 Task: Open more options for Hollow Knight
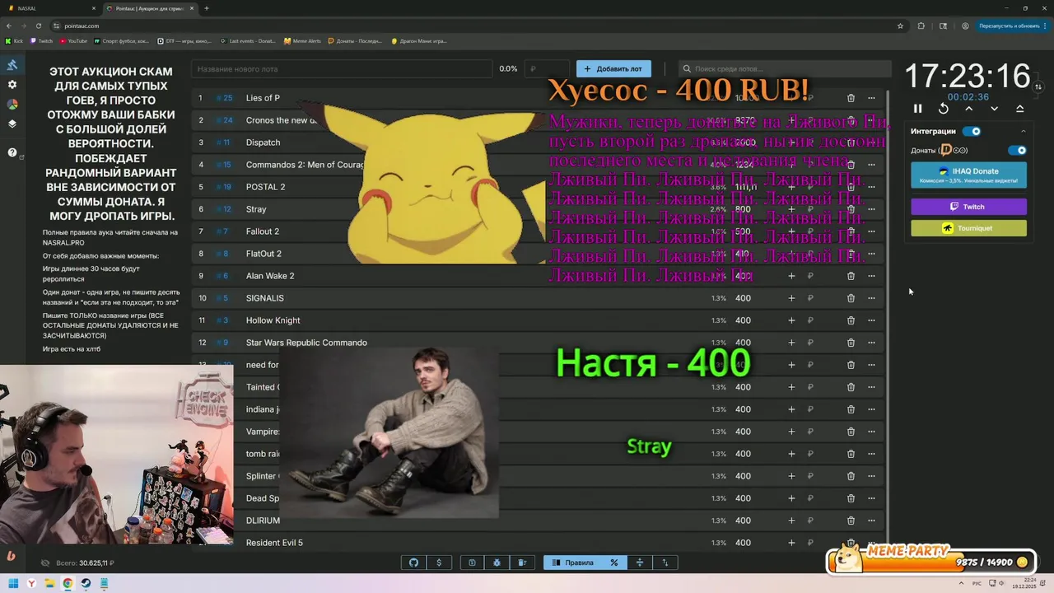pos(871,320)
